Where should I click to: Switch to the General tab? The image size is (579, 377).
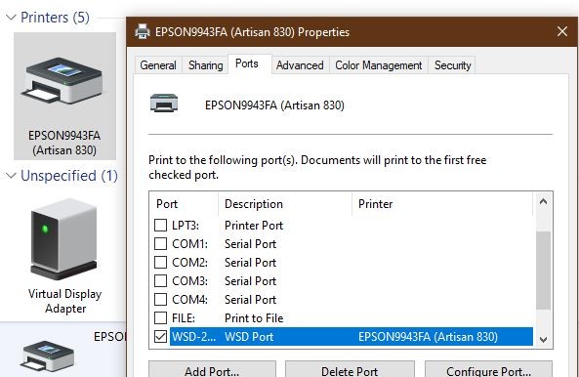[158, 65]
